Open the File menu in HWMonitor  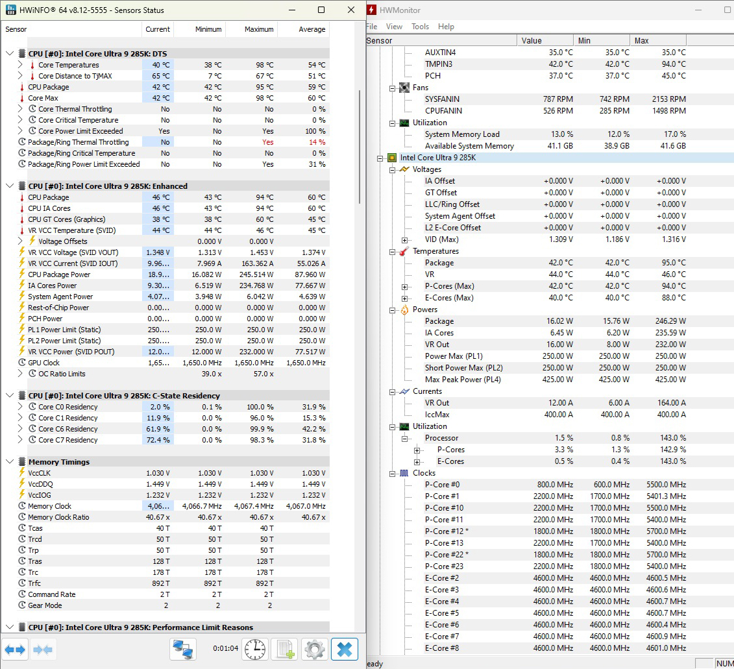[372, 27]
